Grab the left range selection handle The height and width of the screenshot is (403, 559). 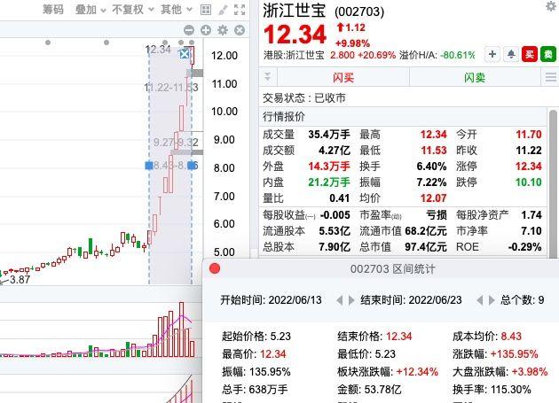pyautogui.click(x=149, y=166)
